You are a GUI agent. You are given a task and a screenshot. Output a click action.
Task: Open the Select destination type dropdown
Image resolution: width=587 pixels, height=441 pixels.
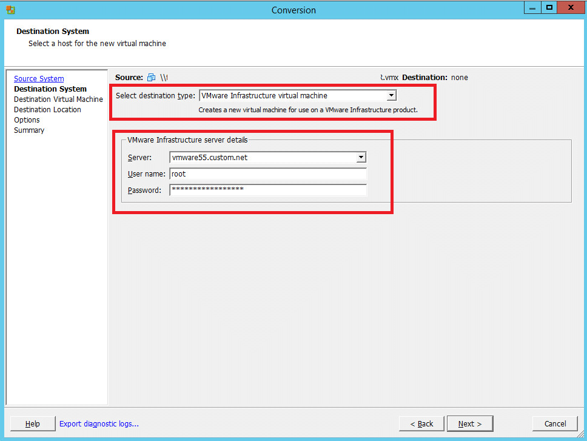(x=391, y=95)
